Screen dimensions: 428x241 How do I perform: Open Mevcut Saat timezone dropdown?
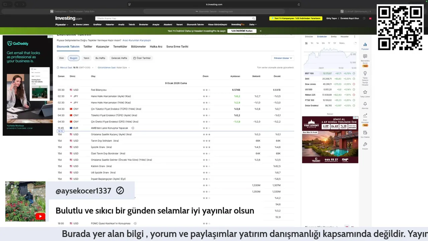pos(75,68)
